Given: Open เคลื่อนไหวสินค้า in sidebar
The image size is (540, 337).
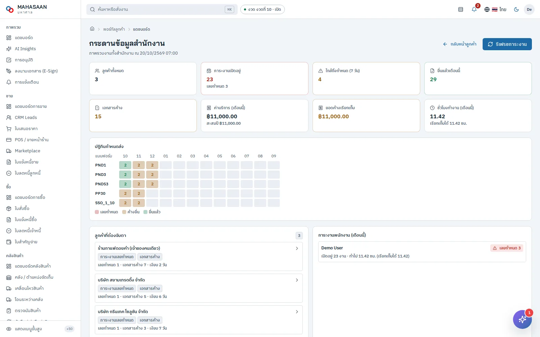Looking at the screenshot, I should pos(40,288).
